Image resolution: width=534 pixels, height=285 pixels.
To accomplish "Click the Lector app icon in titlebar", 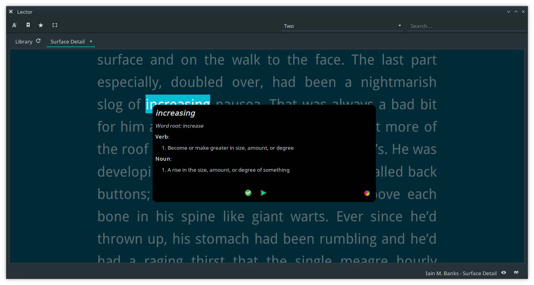I will point(11,12).
